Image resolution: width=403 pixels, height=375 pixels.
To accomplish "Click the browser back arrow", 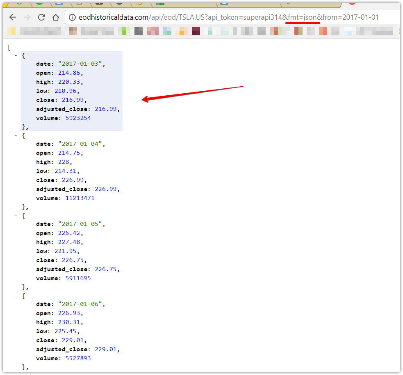I will (12, 17).
